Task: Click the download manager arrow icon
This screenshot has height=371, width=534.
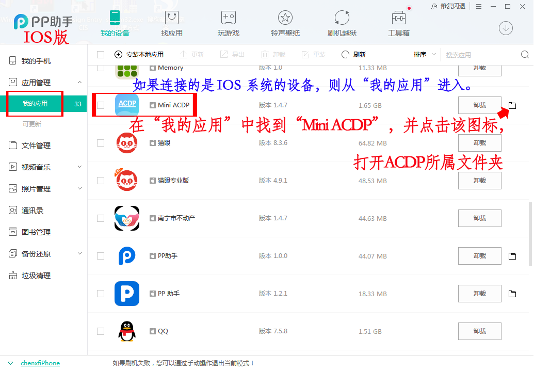Action: click(x=506, y=28)
